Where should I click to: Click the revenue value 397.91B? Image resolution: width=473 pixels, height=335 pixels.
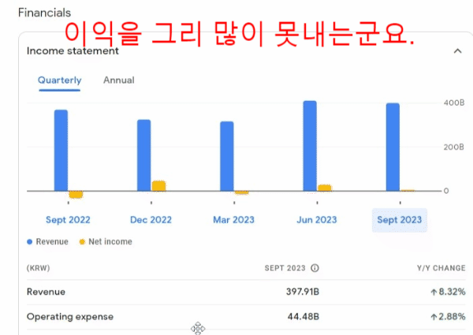pos(303,292)
